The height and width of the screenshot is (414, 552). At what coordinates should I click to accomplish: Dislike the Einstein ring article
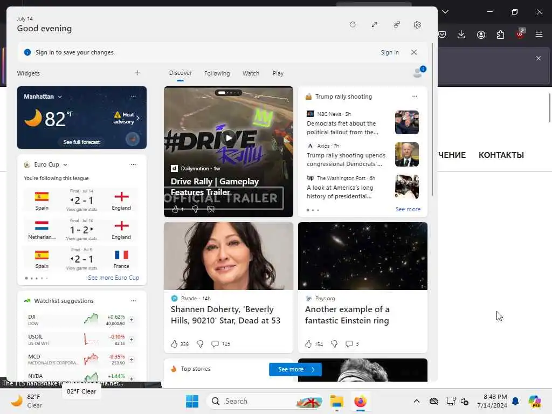(334, 343)
